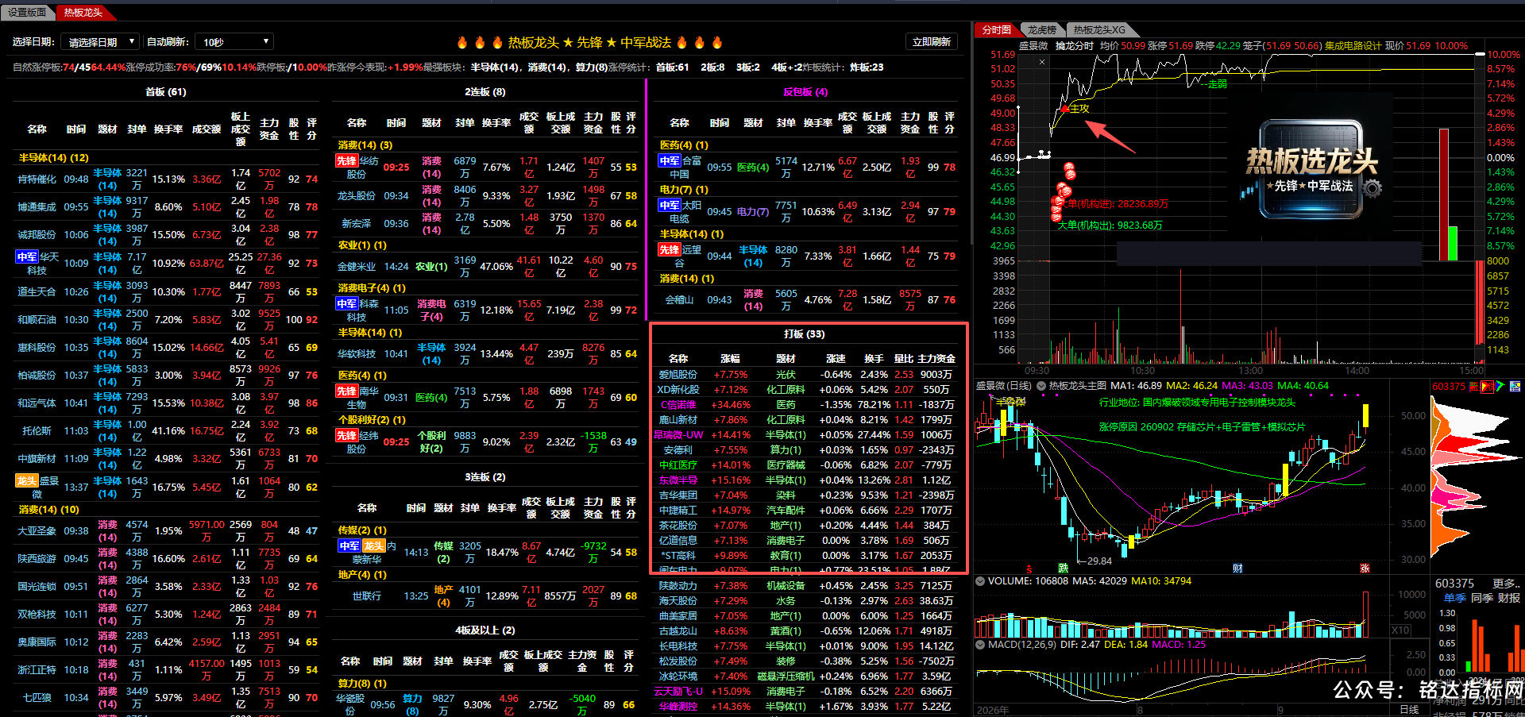Select 会稽山 in the 反包板 list

(679, 300)
